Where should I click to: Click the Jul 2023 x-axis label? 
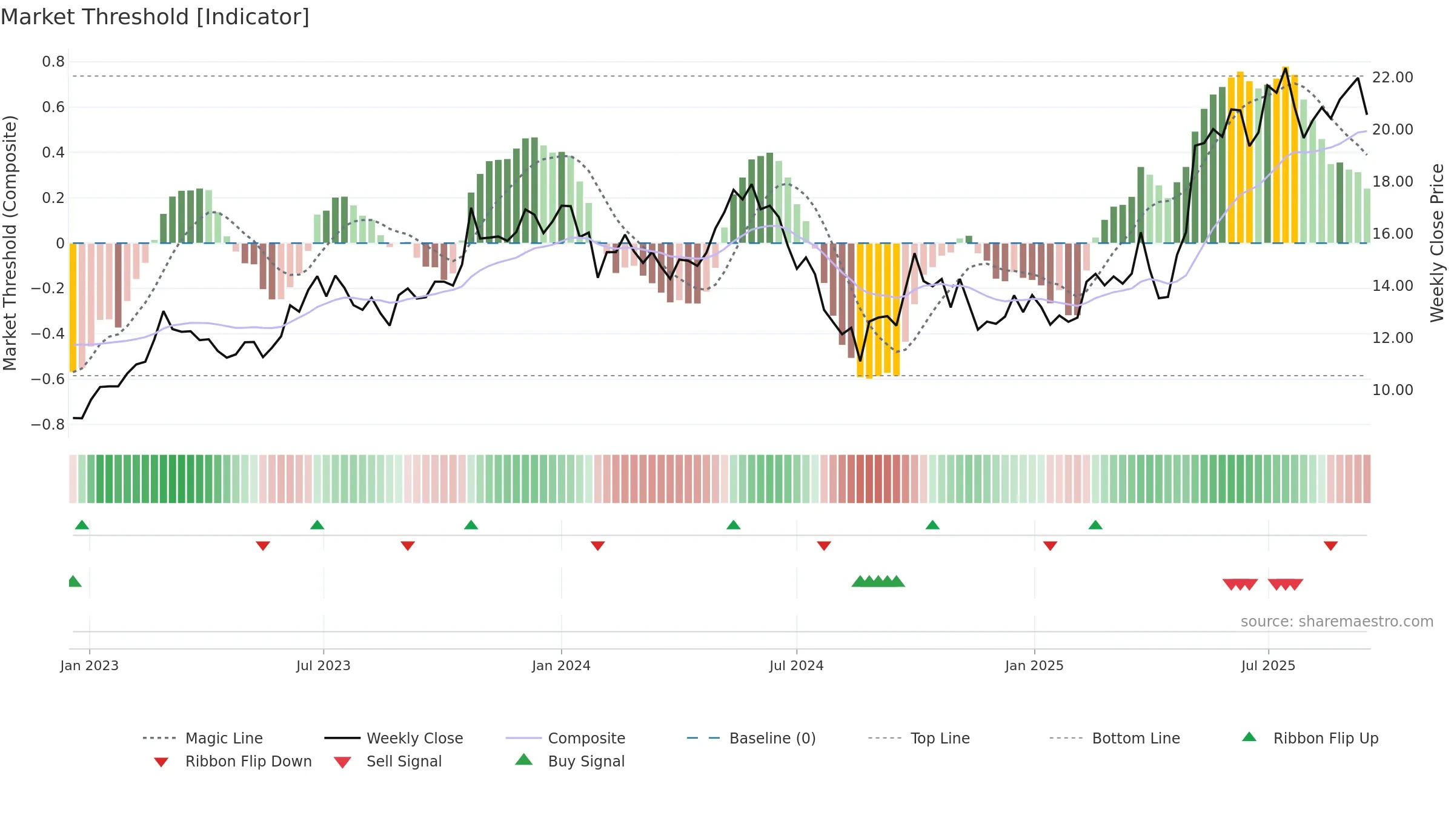(x=324, y=665)
